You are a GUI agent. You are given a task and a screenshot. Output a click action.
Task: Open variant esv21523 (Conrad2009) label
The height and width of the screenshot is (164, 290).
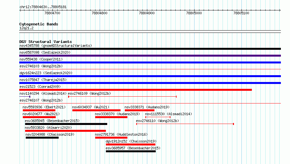point(40,87)
